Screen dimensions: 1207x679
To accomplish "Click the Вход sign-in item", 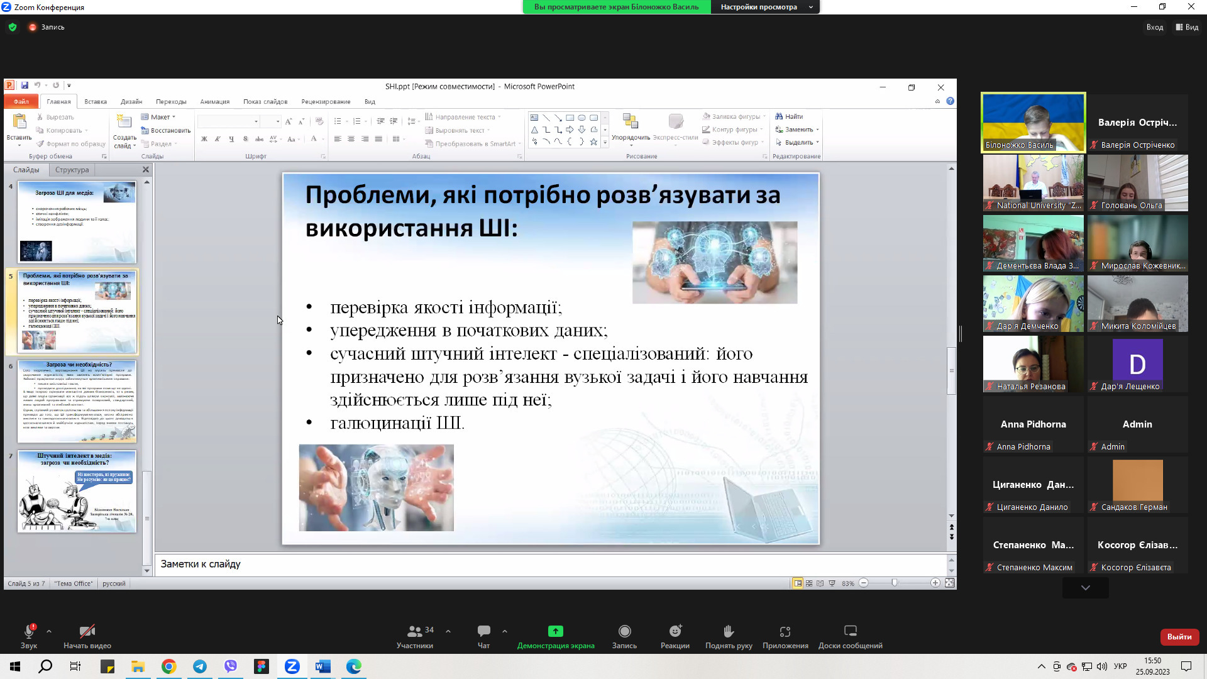I will click(x=1154, y=27).
